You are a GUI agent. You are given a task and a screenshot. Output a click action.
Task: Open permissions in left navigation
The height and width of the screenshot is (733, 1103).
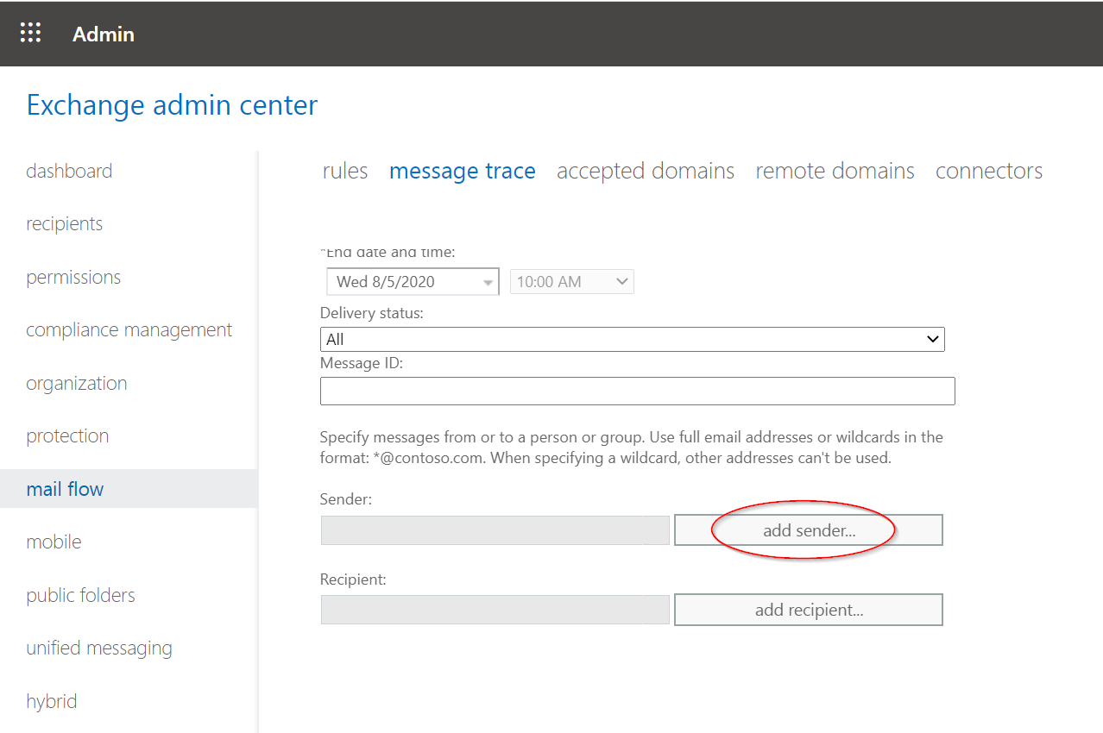click(x=73, y=277)
